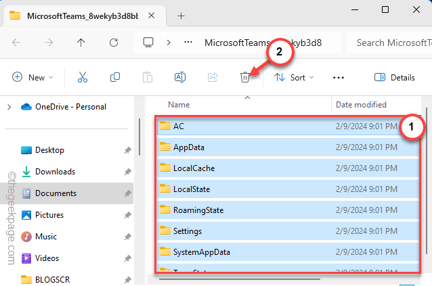Click the Search MicrosoftTeams box
432x286 pixels.
click(389, 43)
